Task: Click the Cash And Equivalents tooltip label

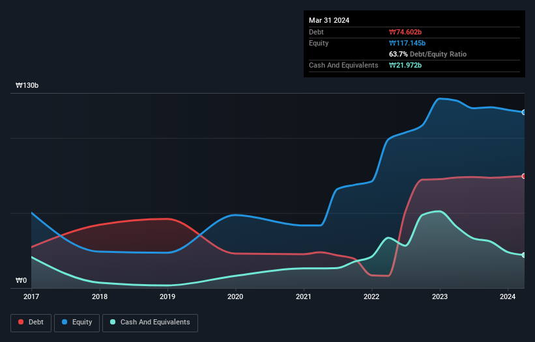Action: click(x=343, y=65)
